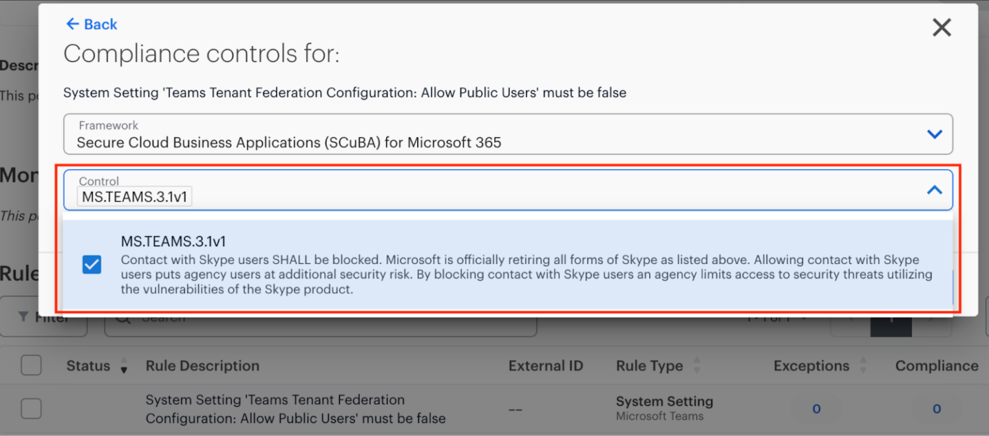Click the next page arrow
Screen dimensions: 989x436
[x=929, y=319]
